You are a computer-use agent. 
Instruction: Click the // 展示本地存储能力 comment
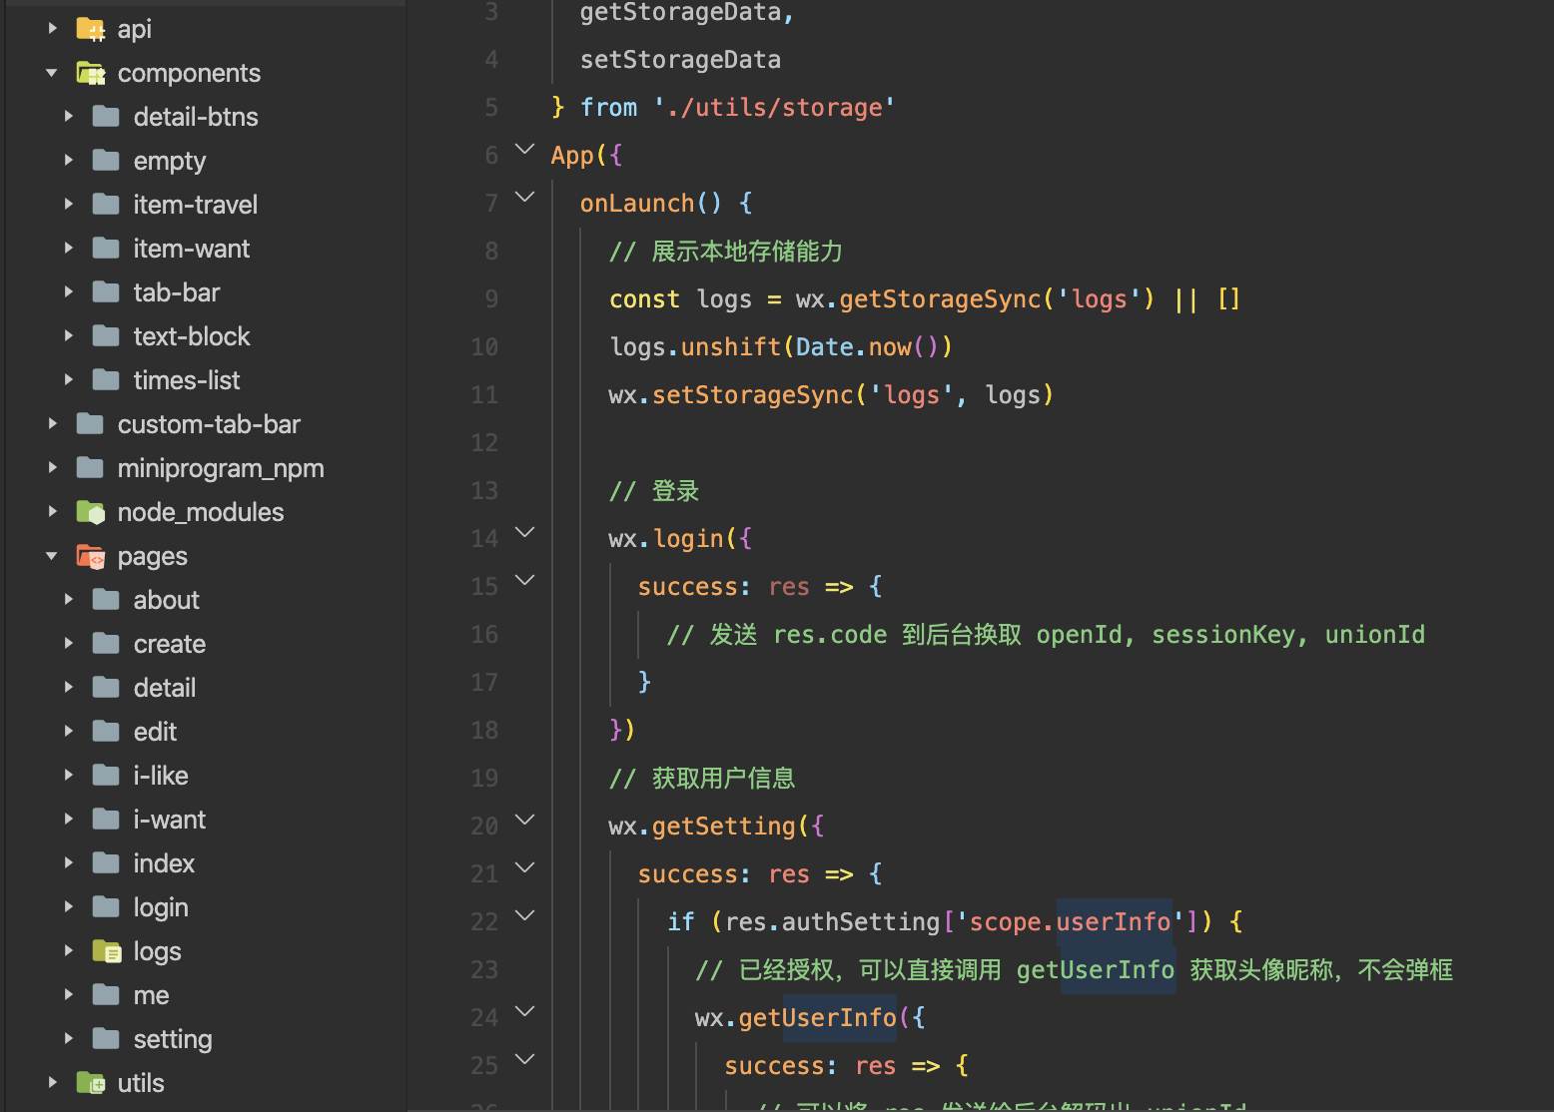pos(726,252)
